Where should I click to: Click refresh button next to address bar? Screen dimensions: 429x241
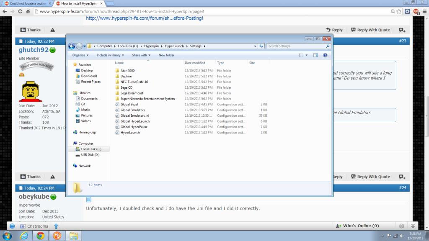tap(261, 46)
